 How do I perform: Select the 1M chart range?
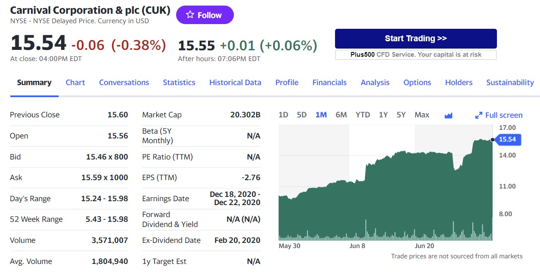(x=321, y=115)
